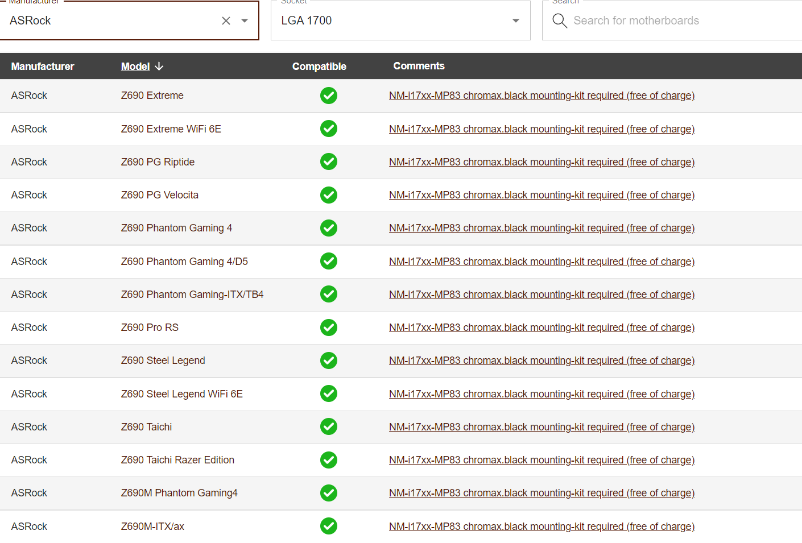This screenshot has width=802, height=543.
Task: Open mounting-kit link for Z690 Taichi
Action: click(x=541, y=427)
